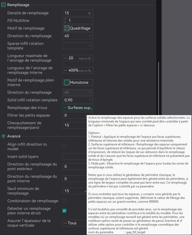Click the Quadrillage pattern icon
Image resolution: width=192 pixels, height=235 pixels.
[67, 28]
